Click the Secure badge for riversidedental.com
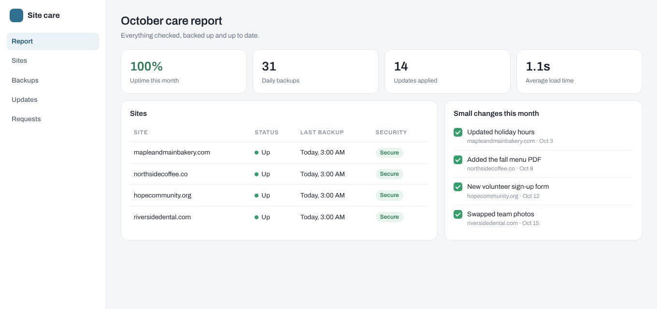Image resolution: width=657 pixels, height=309 pixels. pyautogui.click(x=389, y=217)
